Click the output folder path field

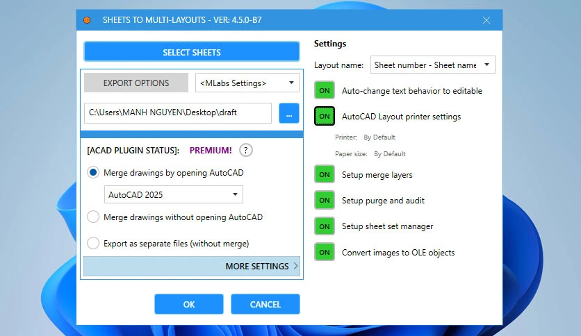(x=178, y=113)
